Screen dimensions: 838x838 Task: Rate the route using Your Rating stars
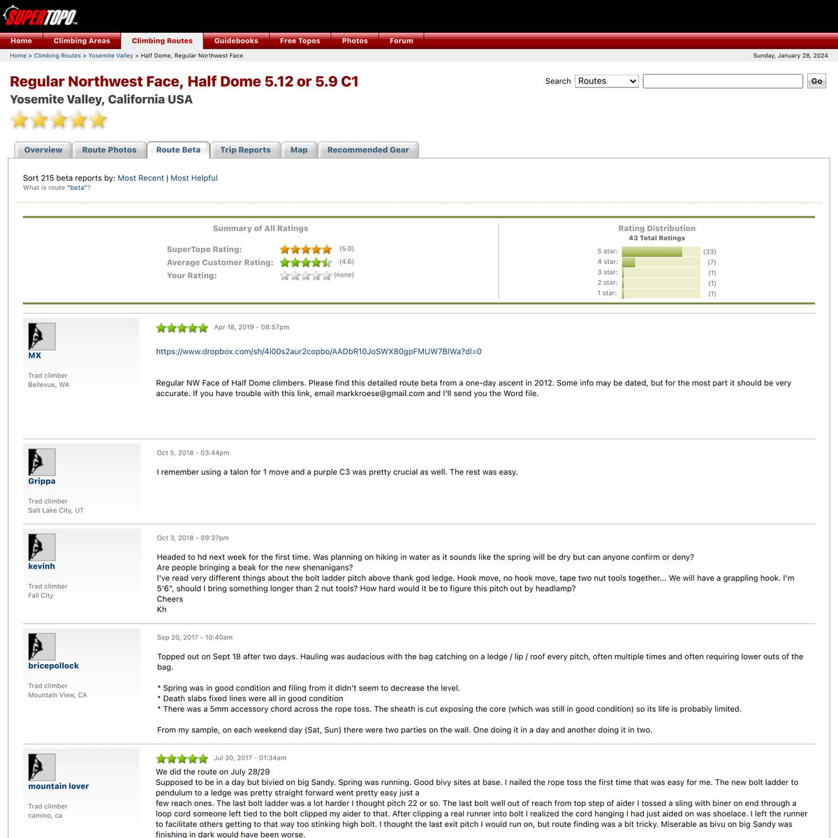pos(305,276)
